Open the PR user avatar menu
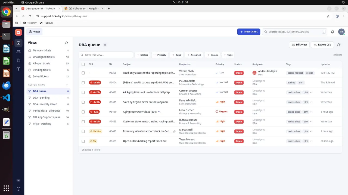Screen dimensions: 348x195 click(341, 32)
